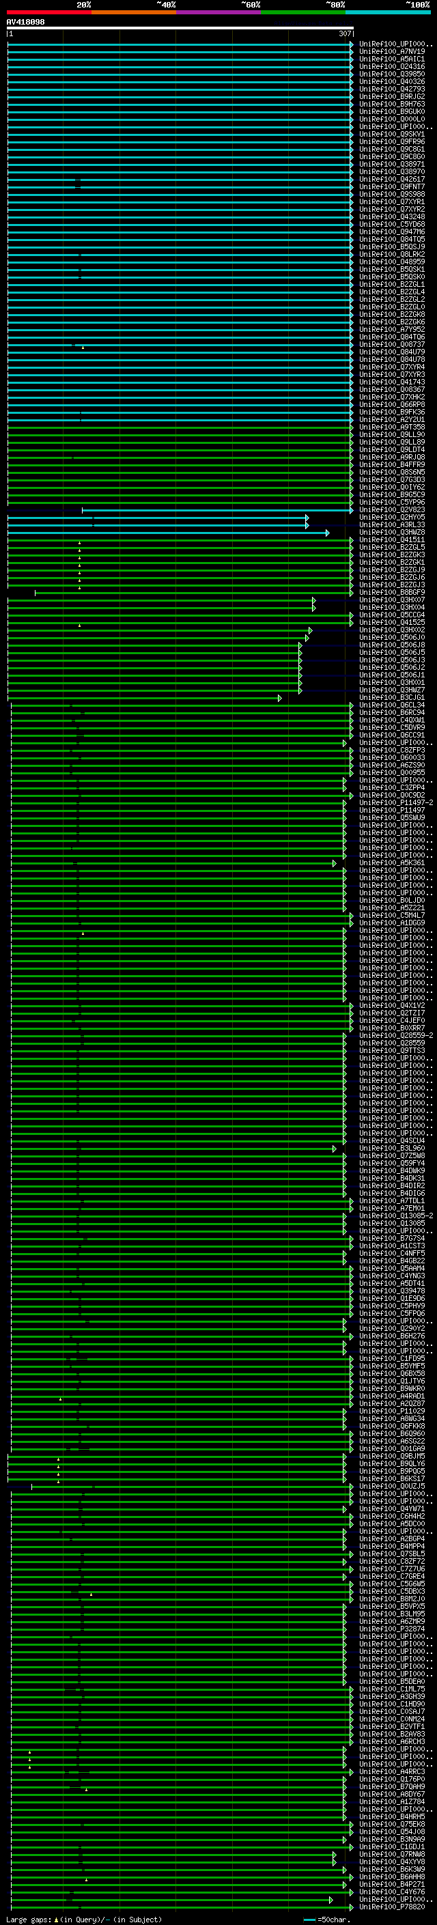The width and height of the screenshot is (437, 1925).
Task: Click green alignment bar for UniRef100_B3CJG1
Action: point(145,698)
